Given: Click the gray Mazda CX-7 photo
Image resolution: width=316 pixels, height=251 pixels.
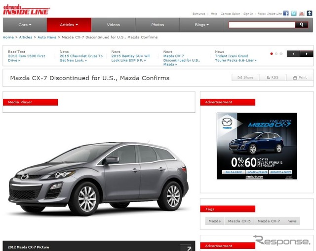Looking at the screenshot, I should [99, 178].
